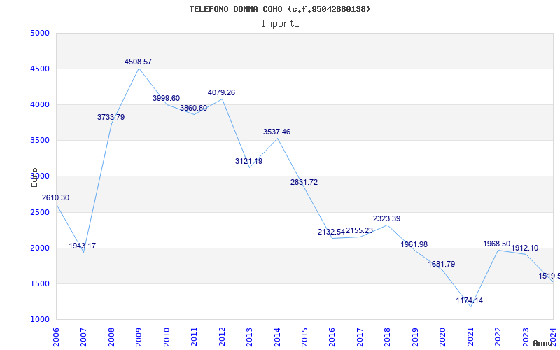Select the 2610.30 data point label
560x350 pixels.
tap(55, 198)
